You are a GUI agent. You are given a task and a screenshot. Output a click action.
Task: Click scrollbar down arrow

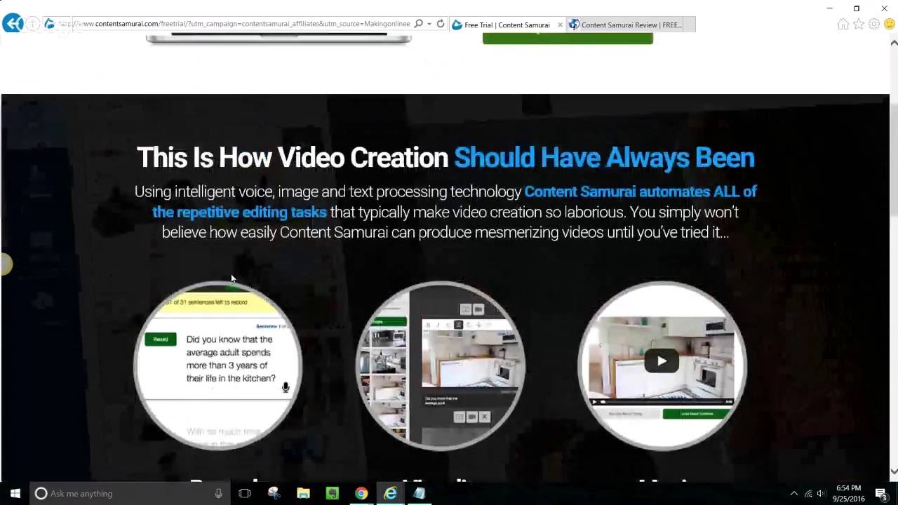894,471
